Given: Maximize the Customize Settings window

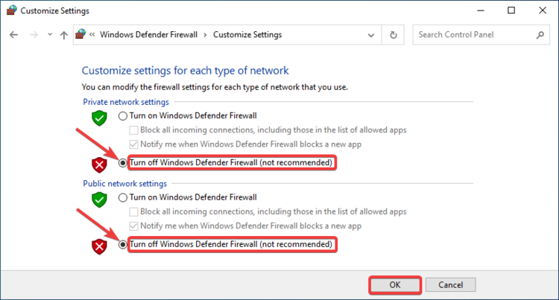Looking at the screenshot, I should (x=511, y=10).
